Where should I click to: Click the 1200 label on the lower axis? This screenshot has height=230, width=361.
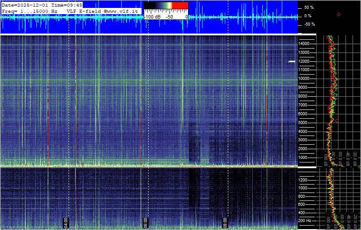coord(305,180)
